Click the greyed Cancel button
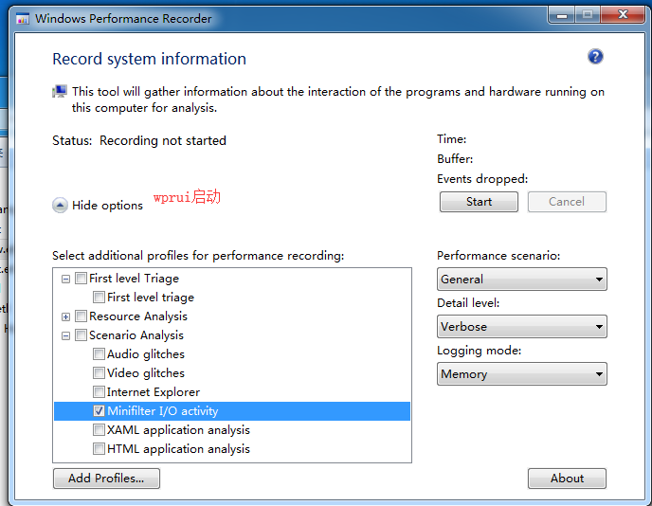 tap(567, 202)
